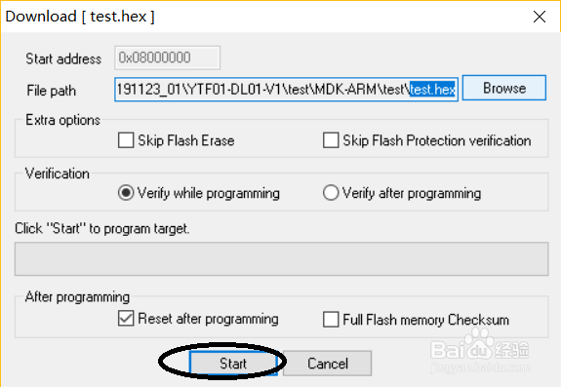Click the "Click Start to program target" message
The height and width of the screenshot is (387, 561).
[102, 229]
